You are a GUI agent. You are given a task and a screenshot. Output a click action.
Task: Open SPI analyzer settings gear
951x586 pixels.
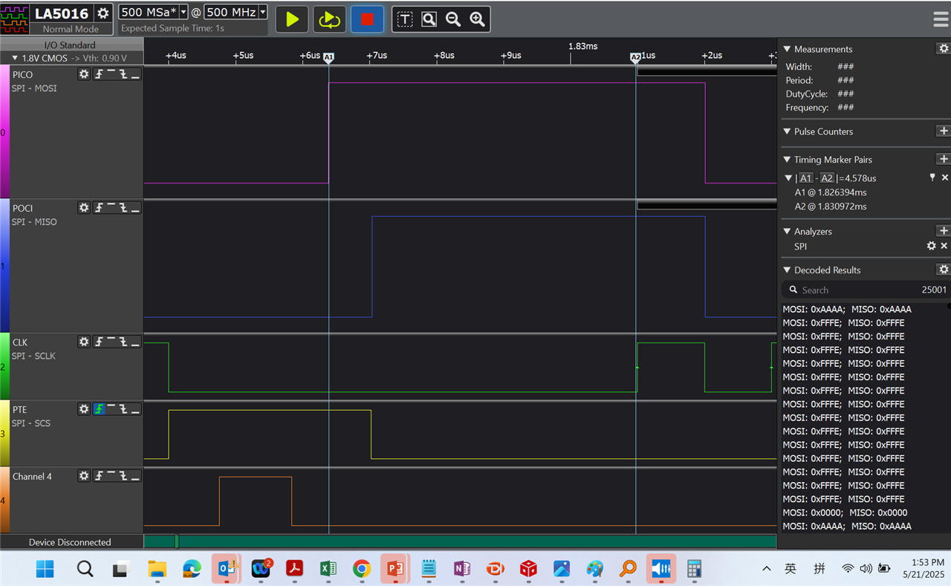point(931,246)
